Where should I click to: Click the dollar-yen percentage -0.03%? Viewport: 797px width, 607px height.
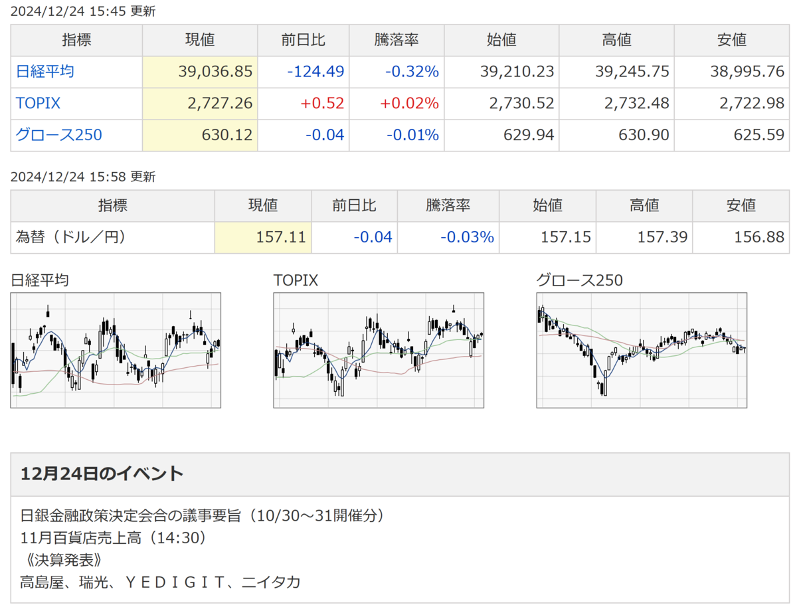point(468,237)
